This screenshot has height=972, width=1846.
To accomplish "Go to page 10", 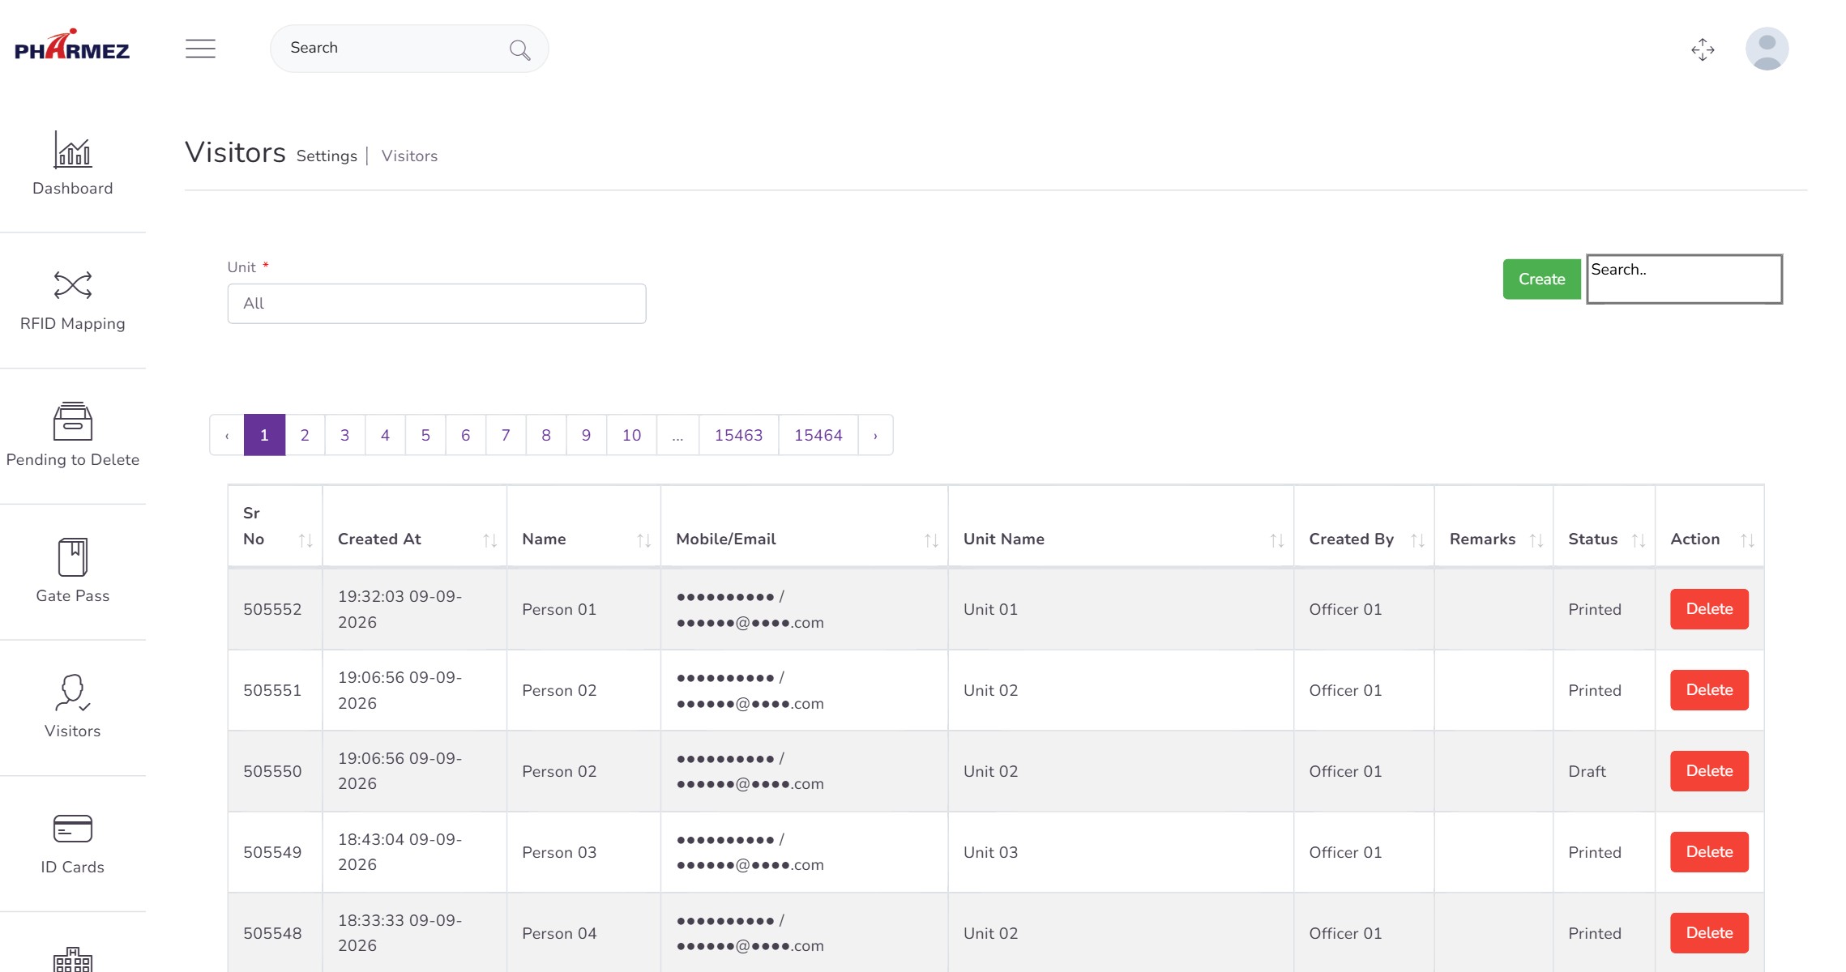I will (x=631, y=435).
